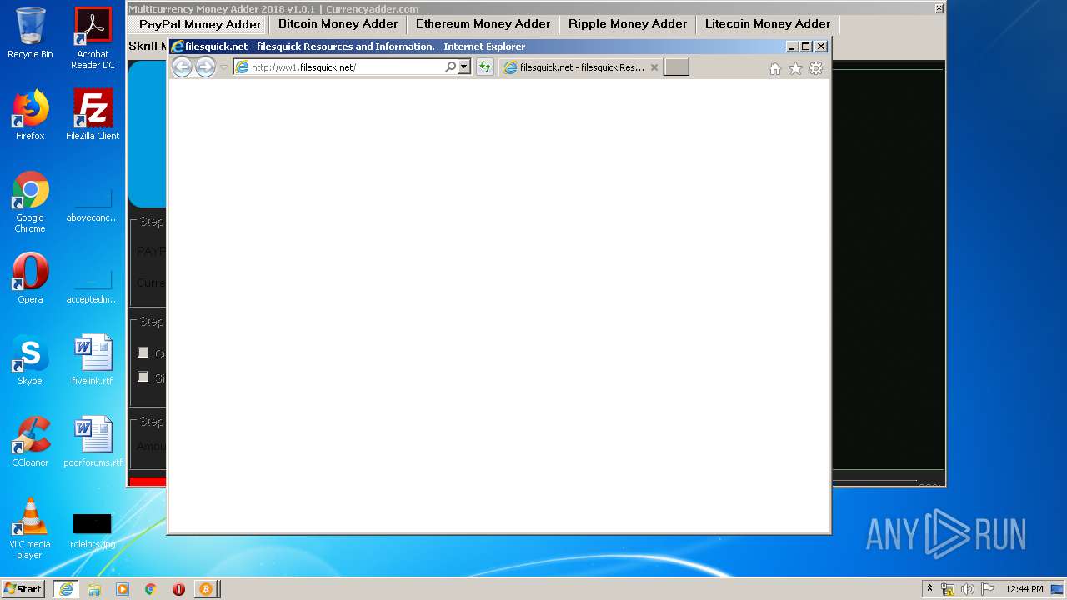Open a new tab in Internet Explorer
The width and height of the screenshot is (1067, 600).
(x=676, y=67)
